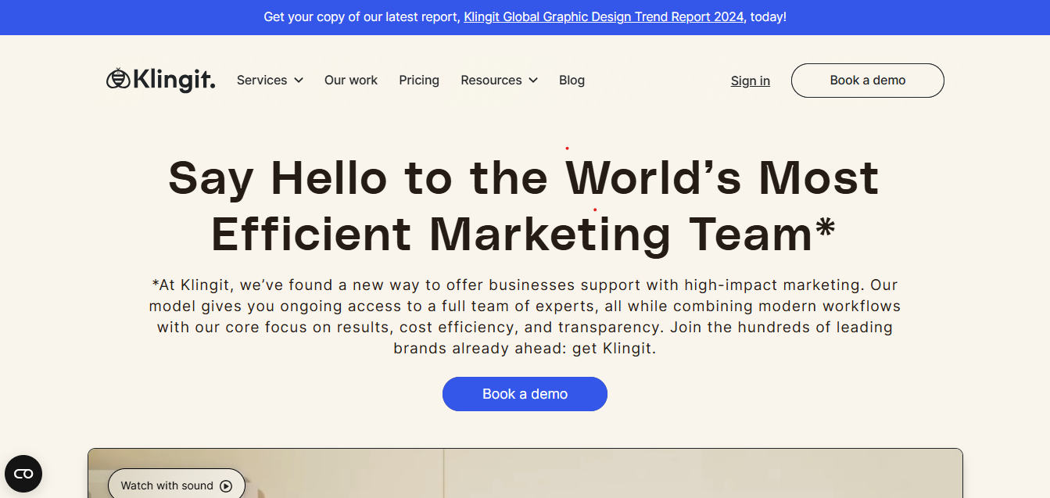Click the blue Book a demo button
The height and width of the screenshot is (498, 1050).
(525, 394)
